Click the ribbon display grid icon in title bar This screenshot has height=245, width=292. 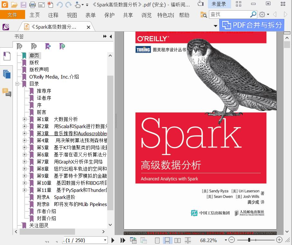(x=239, y=4)
